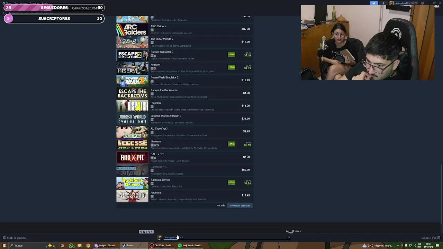The width and height of the screenshot is (443, 249).
Task: Click the $12.49 price of PowerWash Simulator 2
Action: coord(245,80)
